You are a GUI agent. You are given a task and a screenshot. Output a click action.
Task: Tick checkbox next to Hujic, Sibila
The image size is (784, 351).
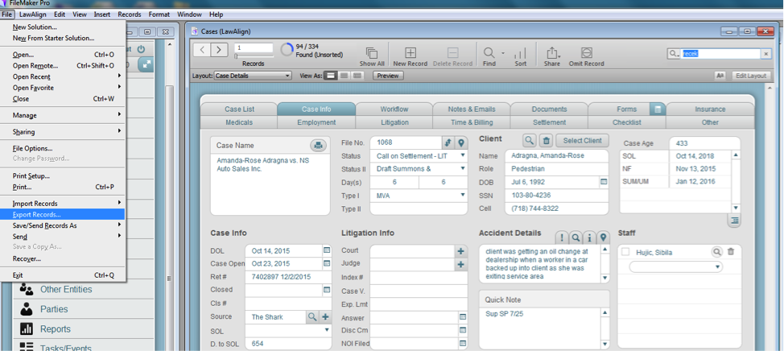click(x=625, y=252)
